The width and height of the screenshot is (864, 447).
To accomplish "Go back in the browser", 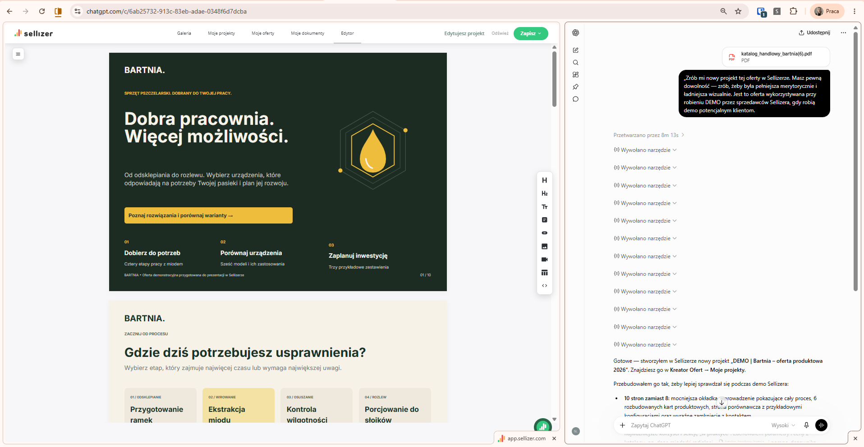I will pyautogui.click(x=9, y=11).
